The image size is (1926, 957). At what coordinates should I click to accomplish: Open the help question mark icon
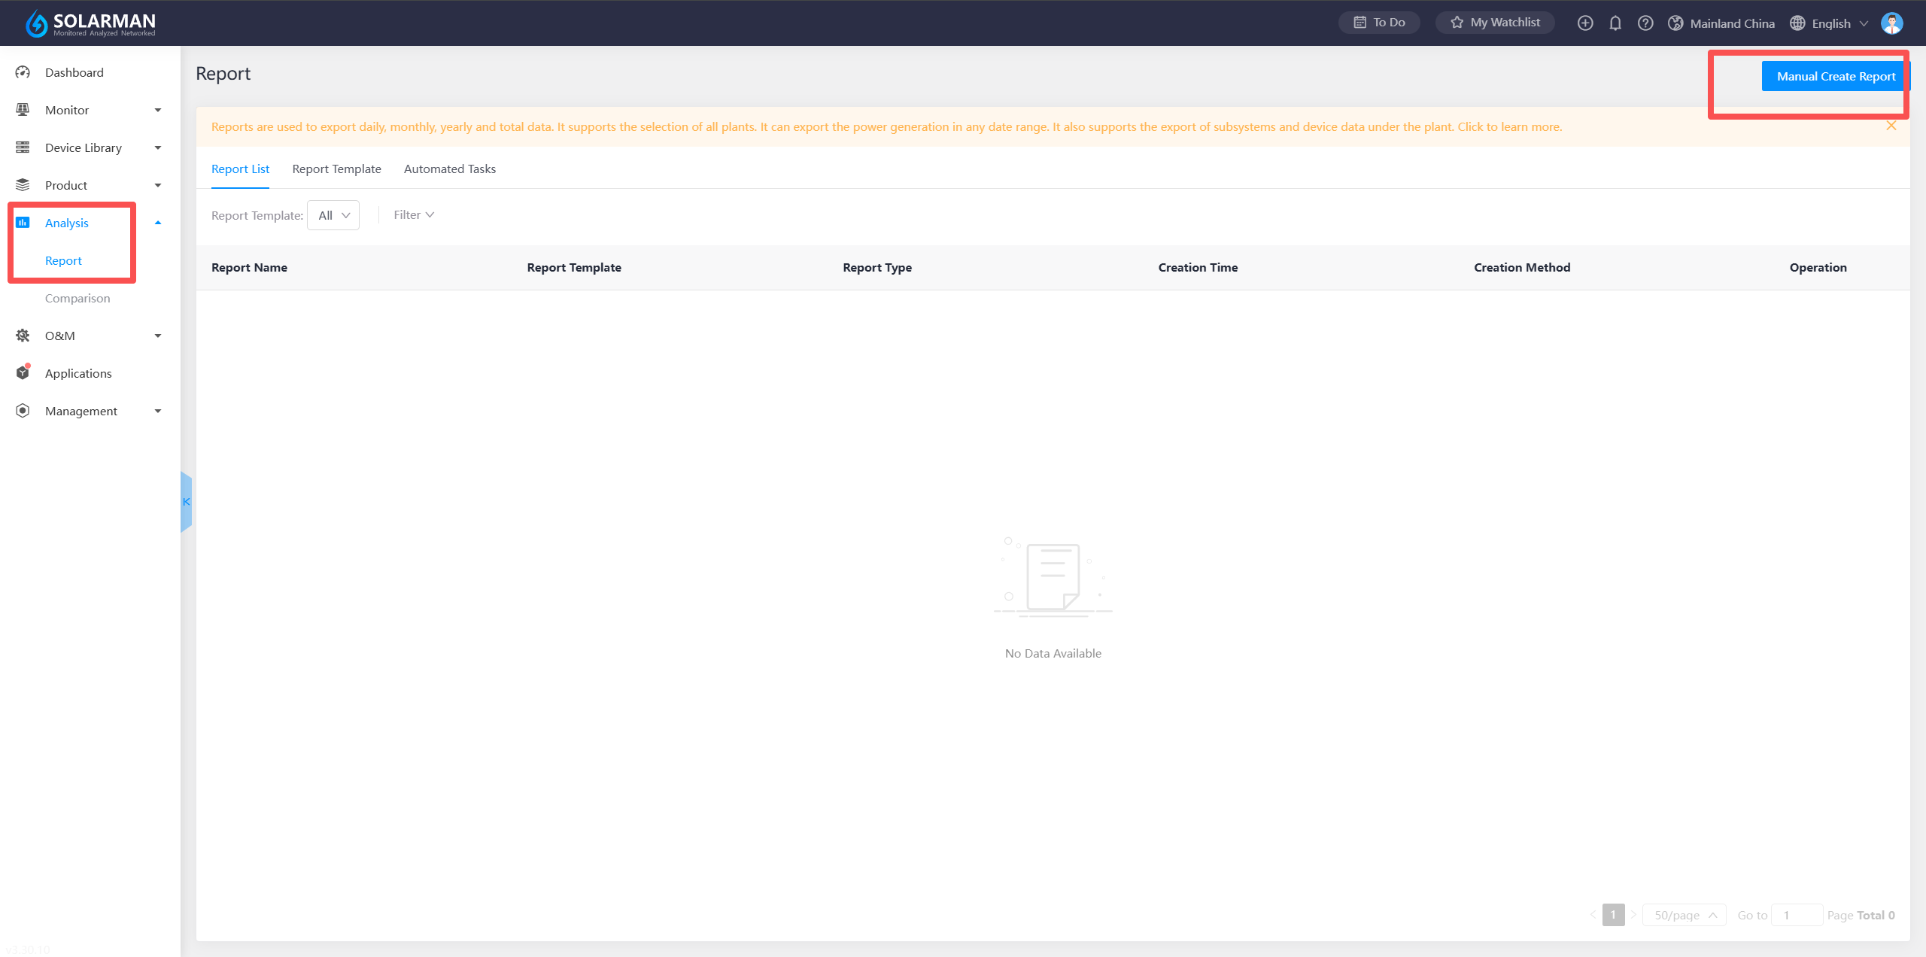click(x=1645, y=23)
